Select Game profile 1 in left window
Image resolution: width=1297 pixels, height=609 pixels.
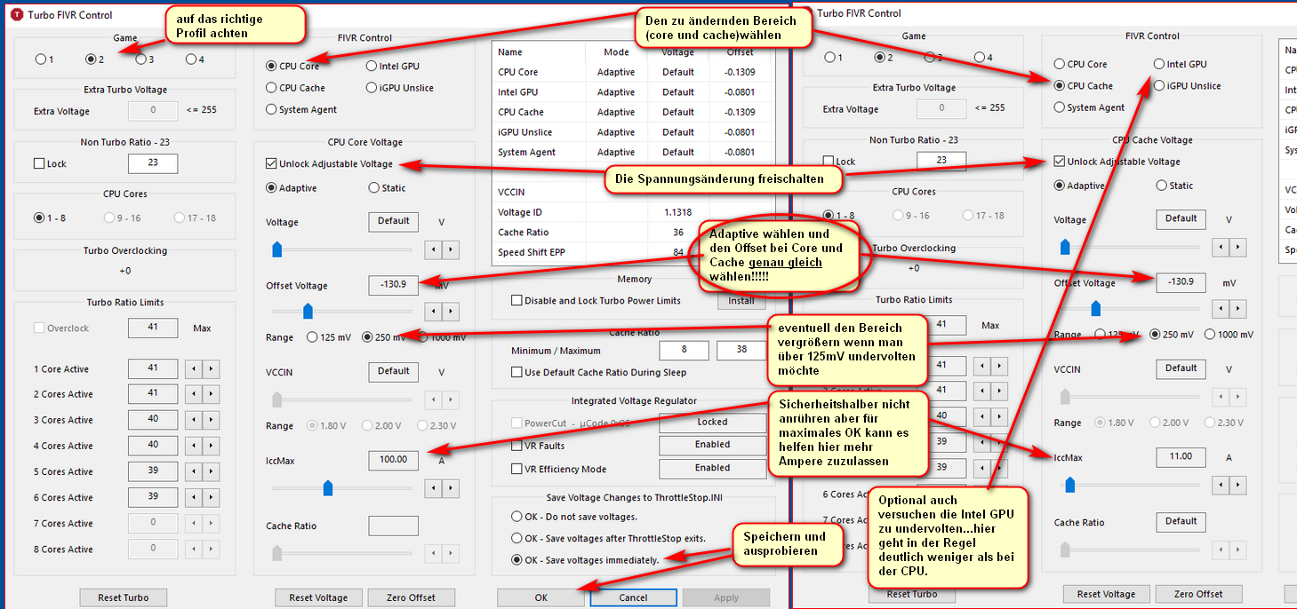coord(40,59)
